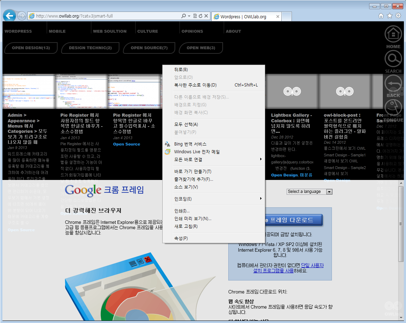
Task: Choose 속성(P) in the context menu
Action: (x=181, y=238)
